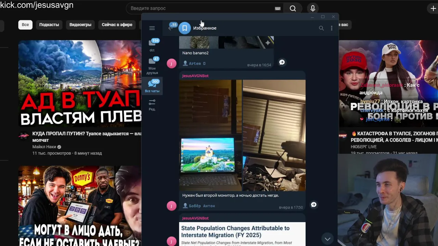The image size is (438, 246).
Task: Open the JesusAVGNBot name above the migration article
Action: (195, 218)
